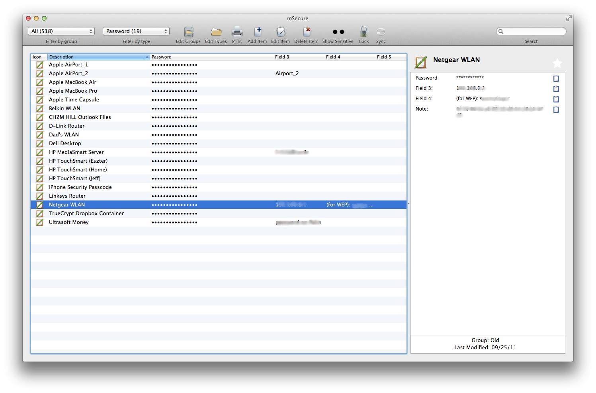
Task: Open the Filter by group dropdown
Action: pos(61,31)
